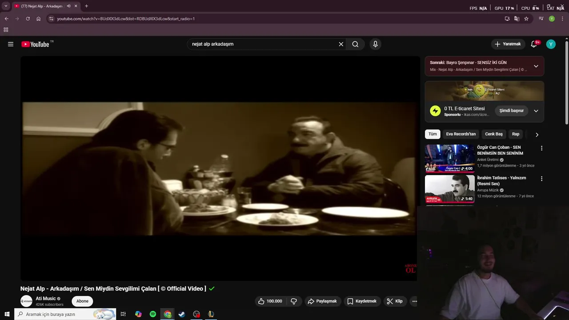Bookmark this tab with the star
The height and width of the screenshot is (320, 569).
click(526, 19)
